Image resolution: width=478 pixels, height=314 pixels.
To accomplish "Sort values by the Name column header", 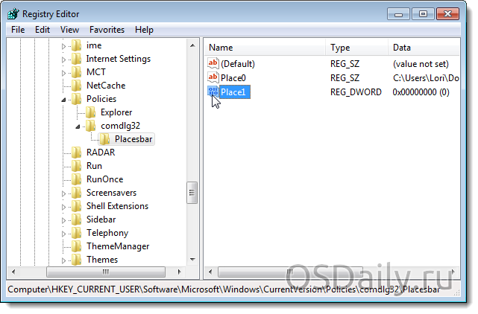I will pyautogui.click(x=265, y=48).
